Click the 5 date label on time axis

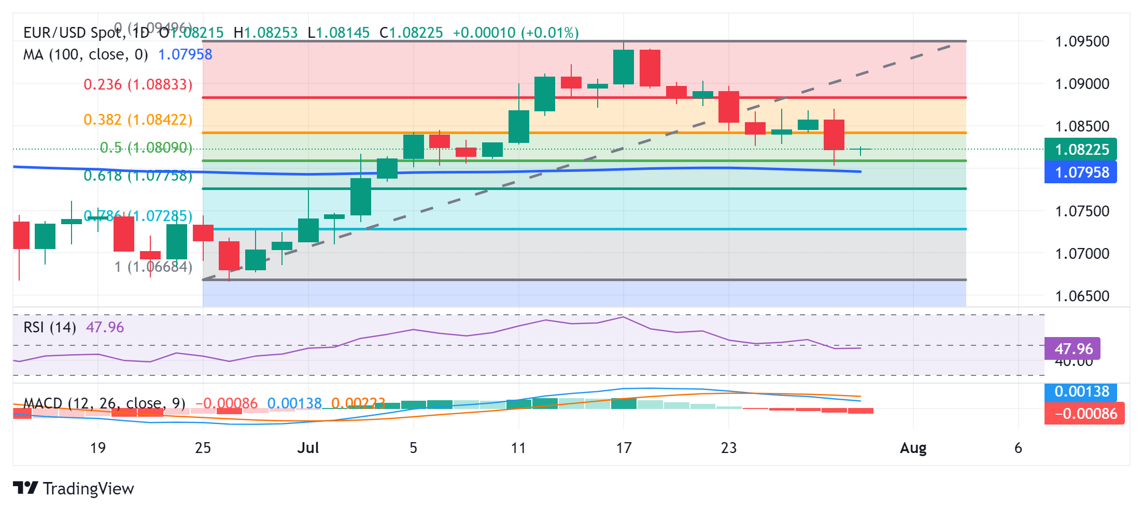click(413, 448)
